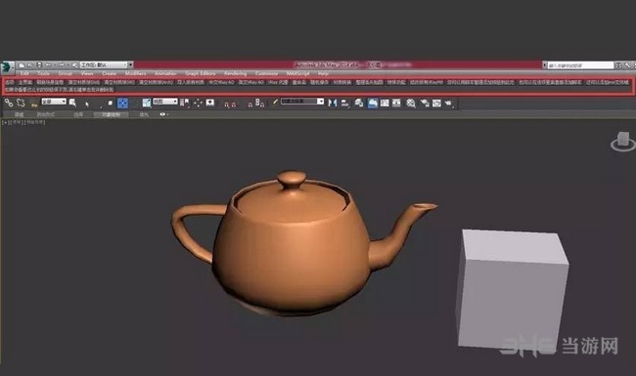Click the New Scene icon in quick access toolbar
636x376 pixels.
coord(22,64)
